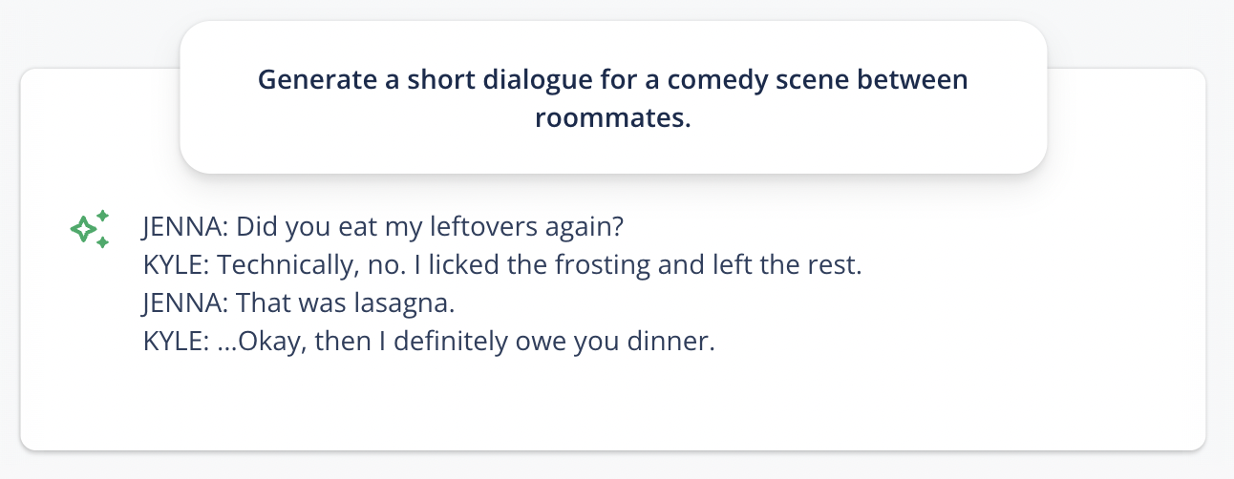Click the last "KYLE:" speaker label

point(175,342)
